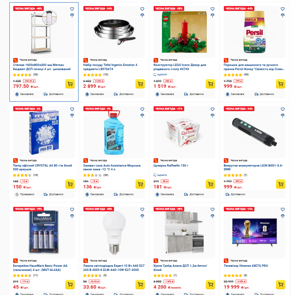This screenshot has width=291, height=295.
Task: Add LEGO Icons set to wishlist heart
Action: [x=212, y=9]
